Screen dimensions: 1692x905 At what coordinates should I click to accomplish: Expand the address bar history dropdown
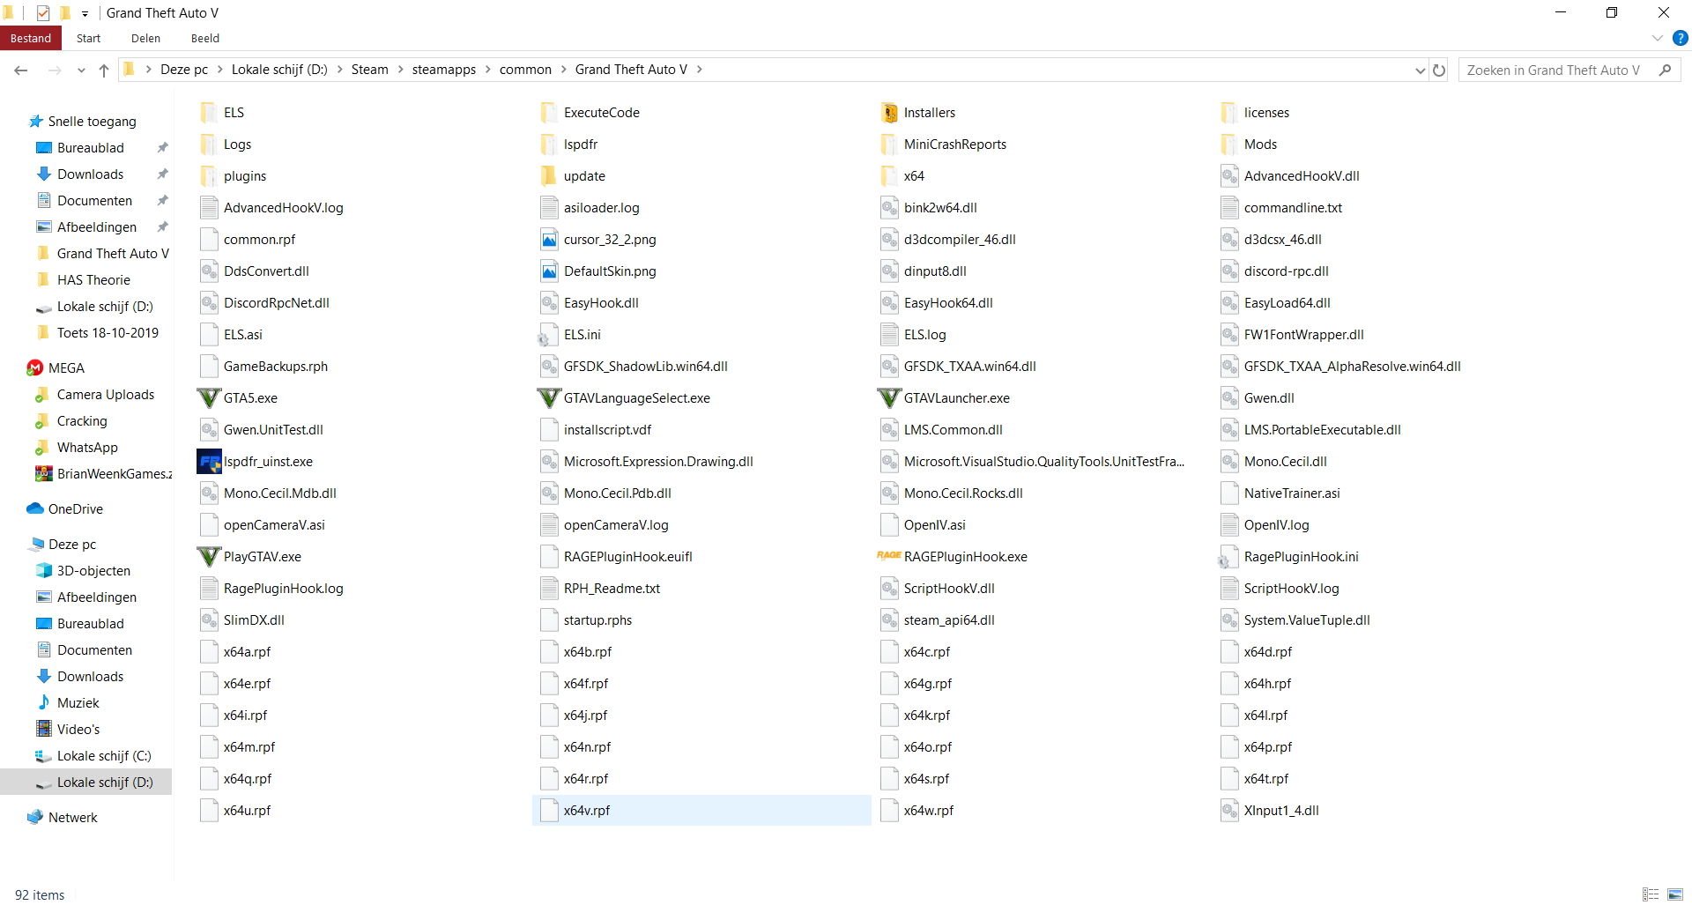[1420, 70]
